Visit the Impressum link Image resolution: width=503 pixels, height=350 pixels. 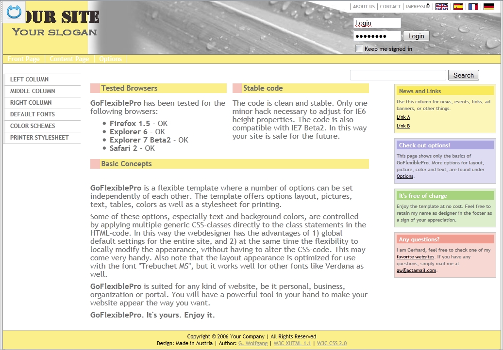click(418, 6)
